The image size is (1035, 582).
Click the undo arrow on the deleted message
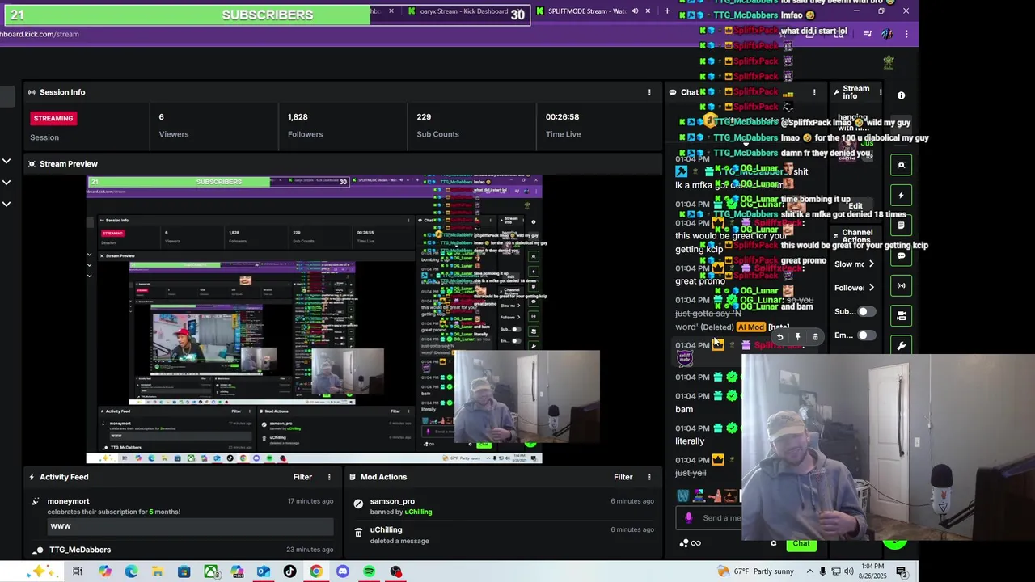779,337
